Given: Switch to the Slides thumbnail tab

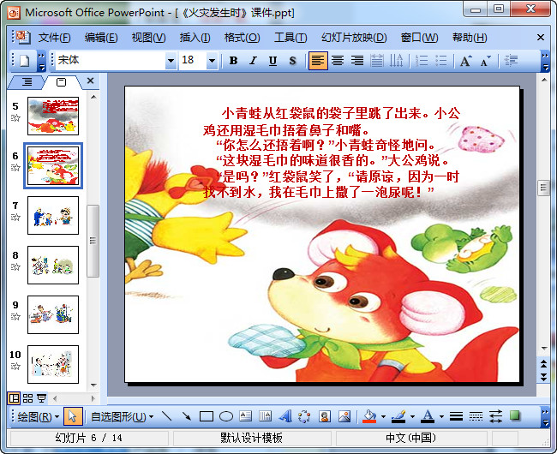Looking at the screenshot, I should [x=61, y=82].
